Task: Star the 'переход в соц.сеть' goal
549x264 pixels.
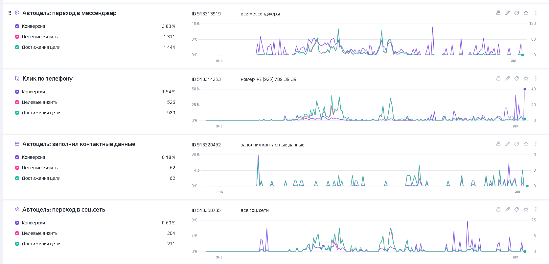Action: (x=526, y=209)
